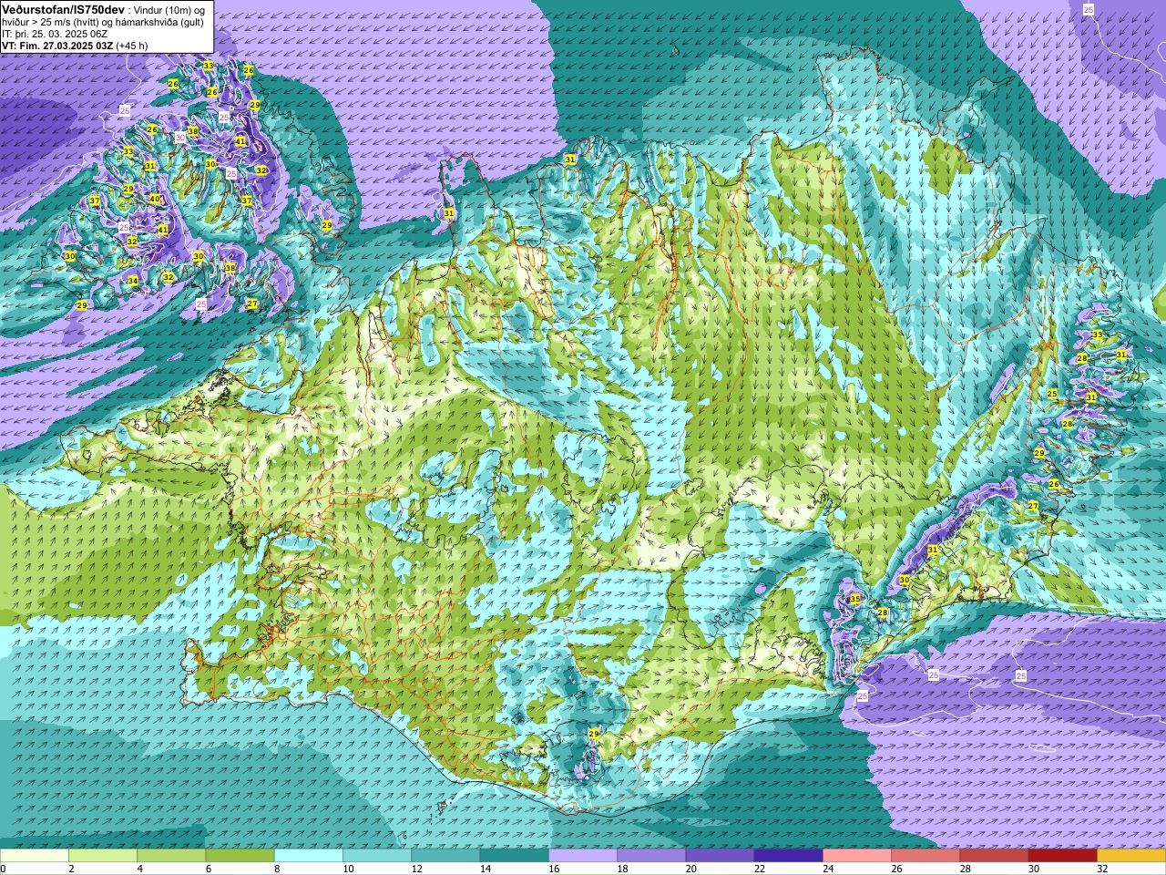Click the yellow 27 gust label in the east

point(1033,506)
